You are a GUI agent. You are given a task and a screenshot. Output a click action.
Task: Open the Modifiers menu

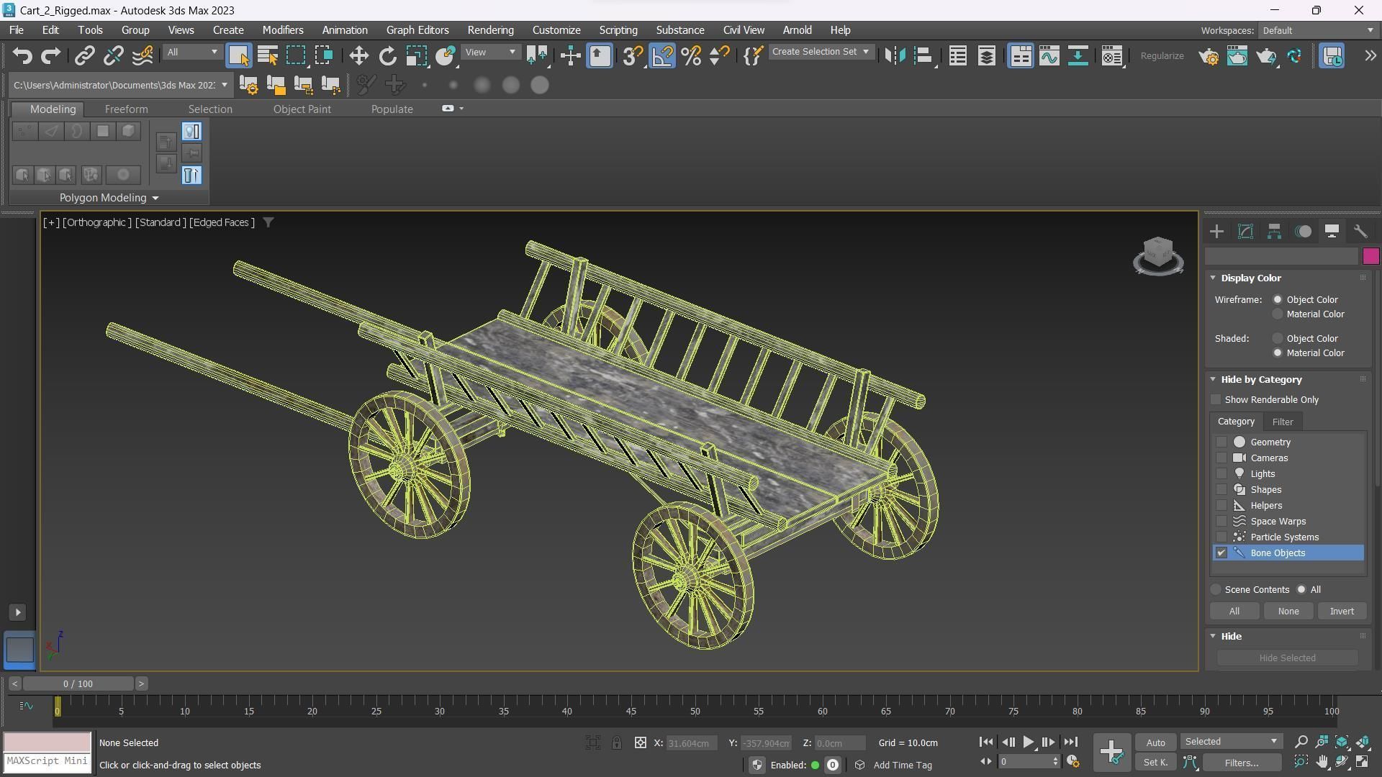282,30
